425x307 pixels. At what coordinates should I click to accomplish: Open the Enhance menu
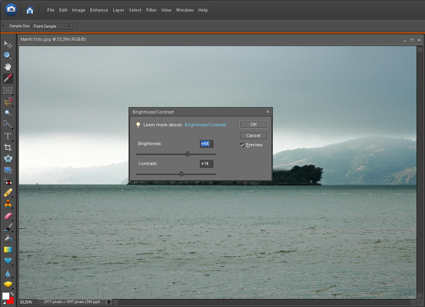coord(99,10)
